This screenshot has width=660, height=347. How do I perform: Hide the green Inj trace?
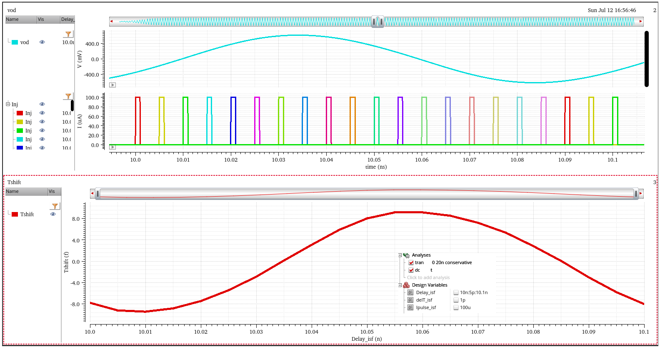[x=42, y=130]
